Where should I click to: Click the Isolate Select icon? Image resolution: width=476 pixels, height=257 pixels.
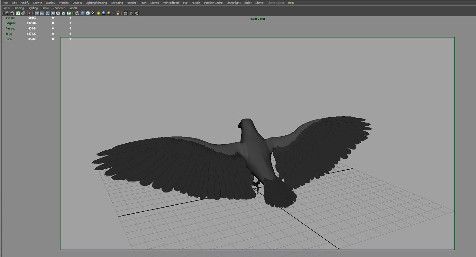click(118, 13)
